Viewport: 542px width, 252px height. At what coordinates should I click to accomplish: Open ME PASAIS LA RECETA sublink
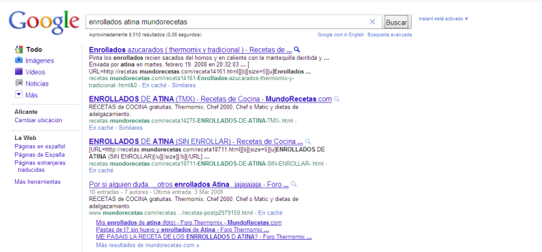(x=204, y=237)
